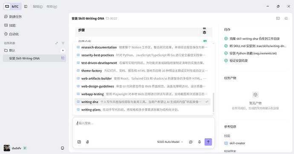
Task: Click the 验证安装结果 todo item
Action: coord(239,61)
